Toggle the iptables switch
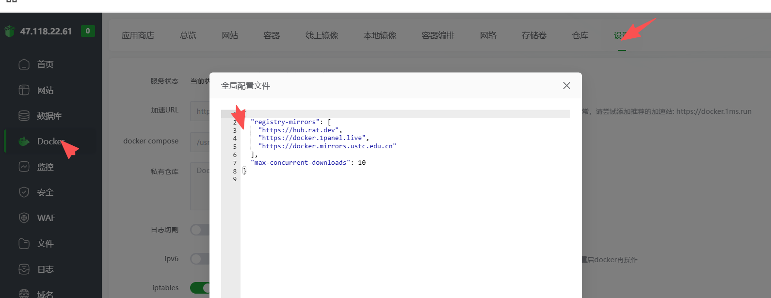This screenshot has height=298, width=771. [x=200, y=288]
